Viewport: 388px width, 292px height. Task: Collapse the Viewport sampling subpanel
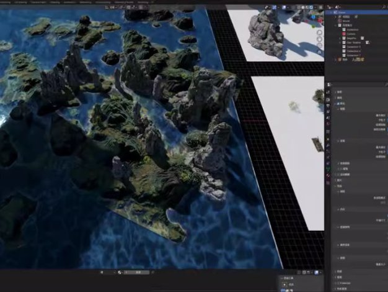pos(339,109)
